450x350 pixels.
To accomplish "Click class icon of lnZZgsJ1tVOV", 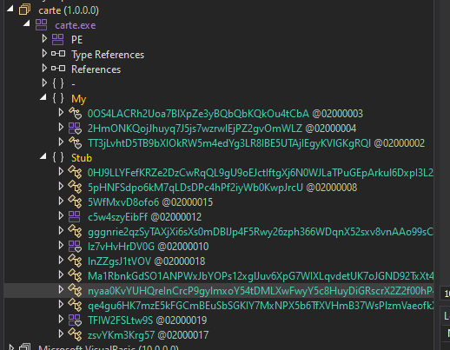I will 75,261.
